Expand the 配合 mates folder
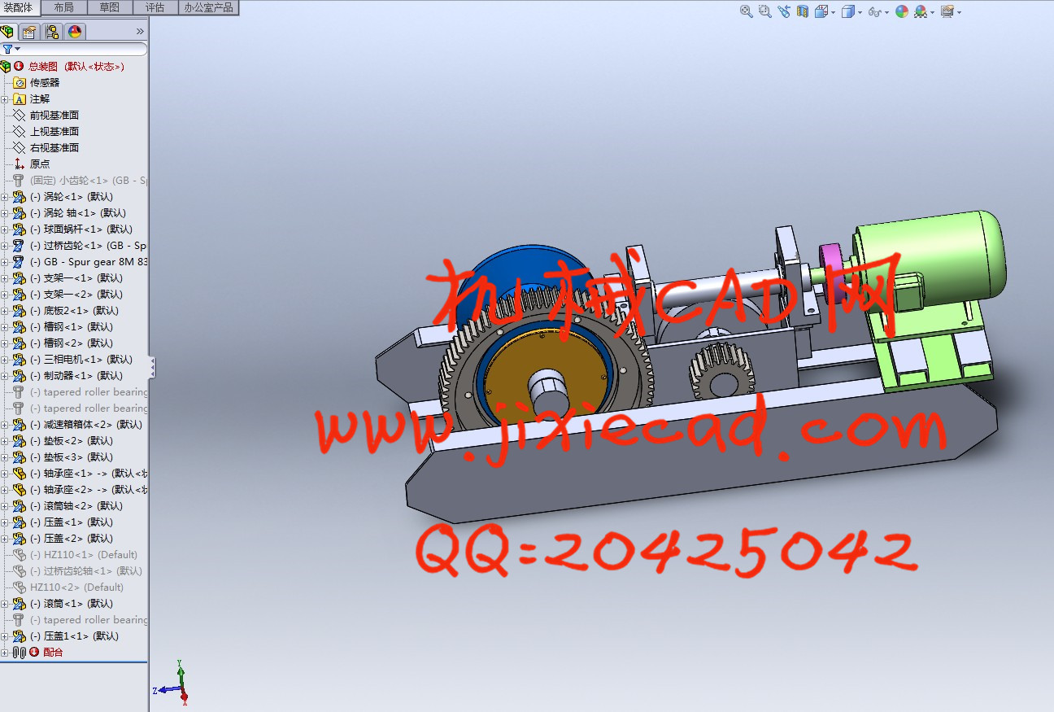Screen dimensions: 1054x712 5,653
